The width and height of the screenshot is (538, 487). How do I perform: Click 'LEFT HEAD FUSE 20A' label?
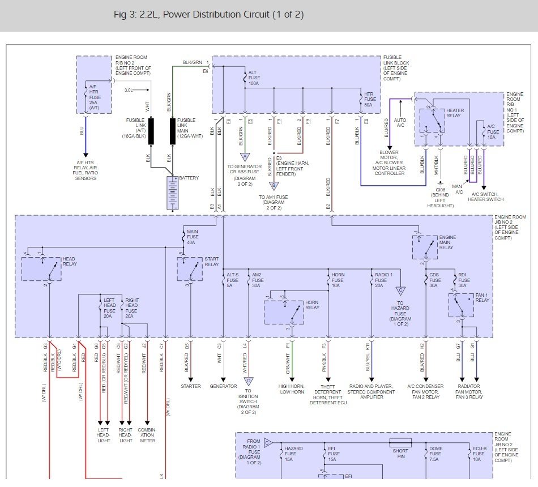click(109, 308)
